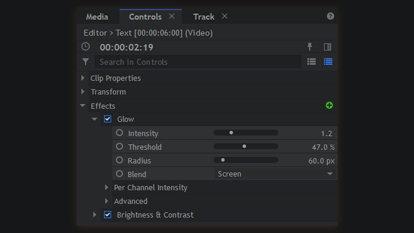Image resolution: width=414 pixels, height=233 pixels.
Task: Open the Track tab
Action: (x=204, y=17)
